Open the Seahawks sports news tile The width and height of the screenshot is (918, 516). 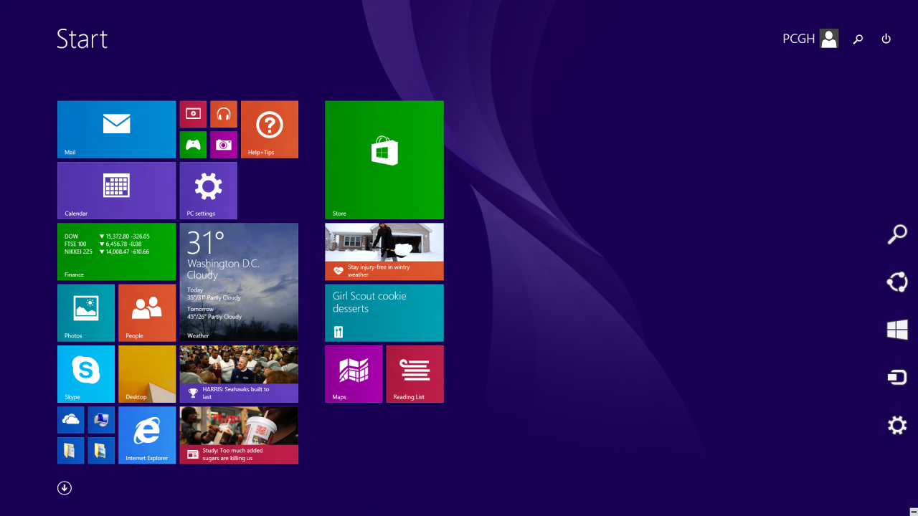coord(239,374)
